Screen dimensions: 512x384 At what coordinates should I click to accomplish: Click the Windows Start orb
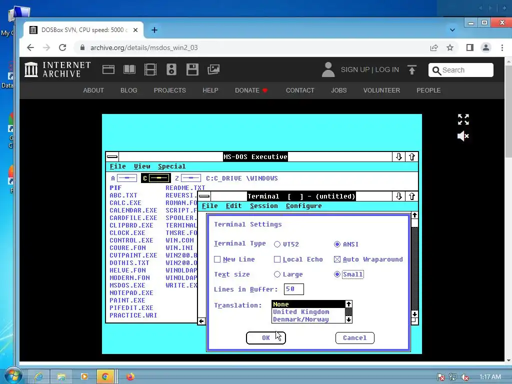click(13, 375)
